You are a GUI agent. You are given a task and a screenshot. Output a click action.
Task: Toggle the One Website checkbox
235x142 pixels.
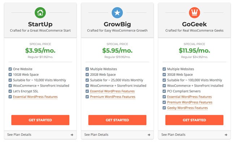[x=10, y=69]
